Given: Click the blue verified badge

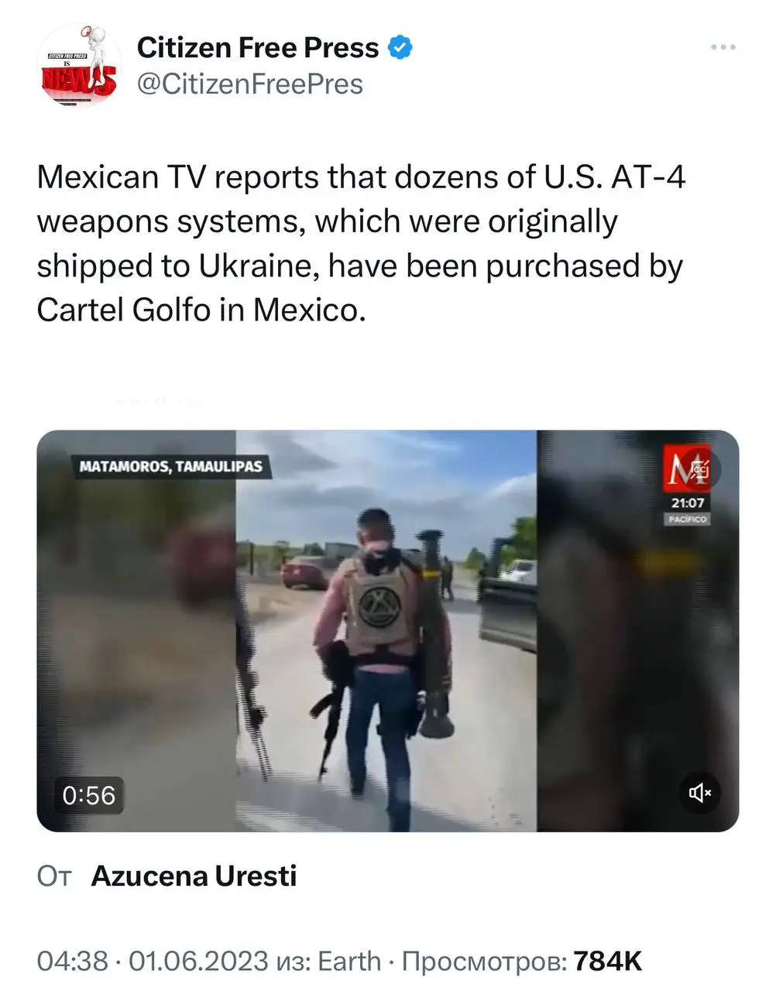Looking at the screenshot, I should click(400, 48).
